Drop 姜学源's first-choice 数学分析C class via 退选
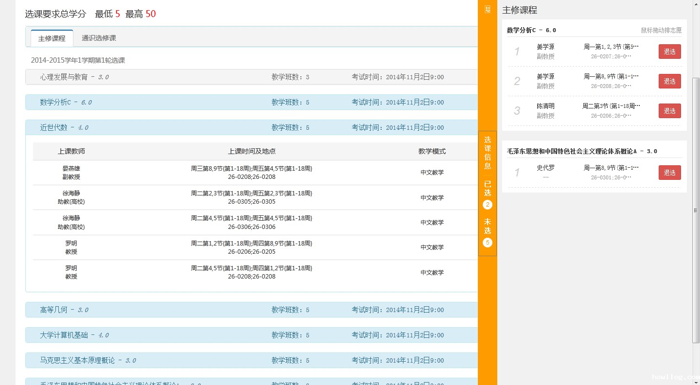 click(669, 52)
